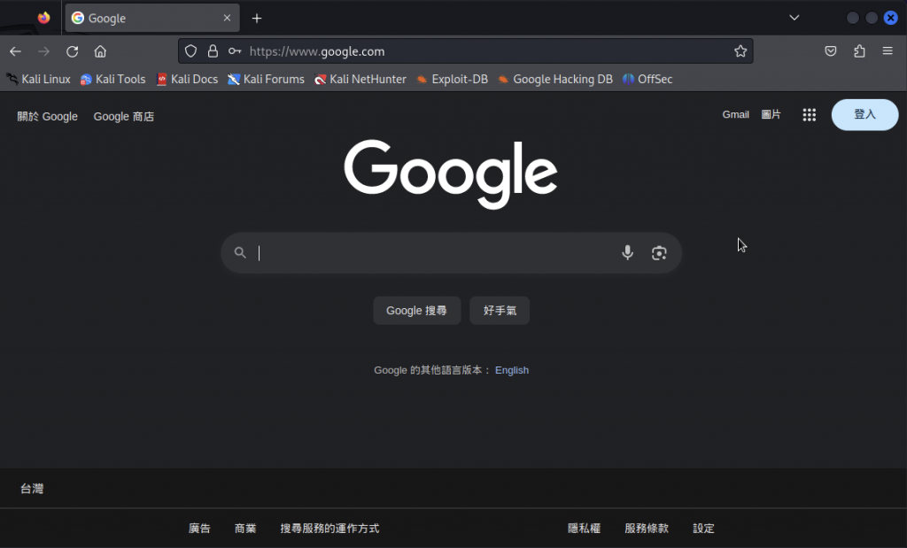Open Kali Tools bookmark
The height and width of the screenshot is (548, 907).
click(112, 79)
